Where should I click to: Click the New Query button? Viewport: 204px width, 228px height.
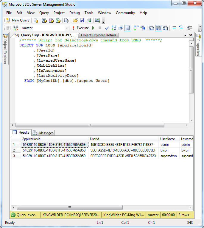(18, 20)
